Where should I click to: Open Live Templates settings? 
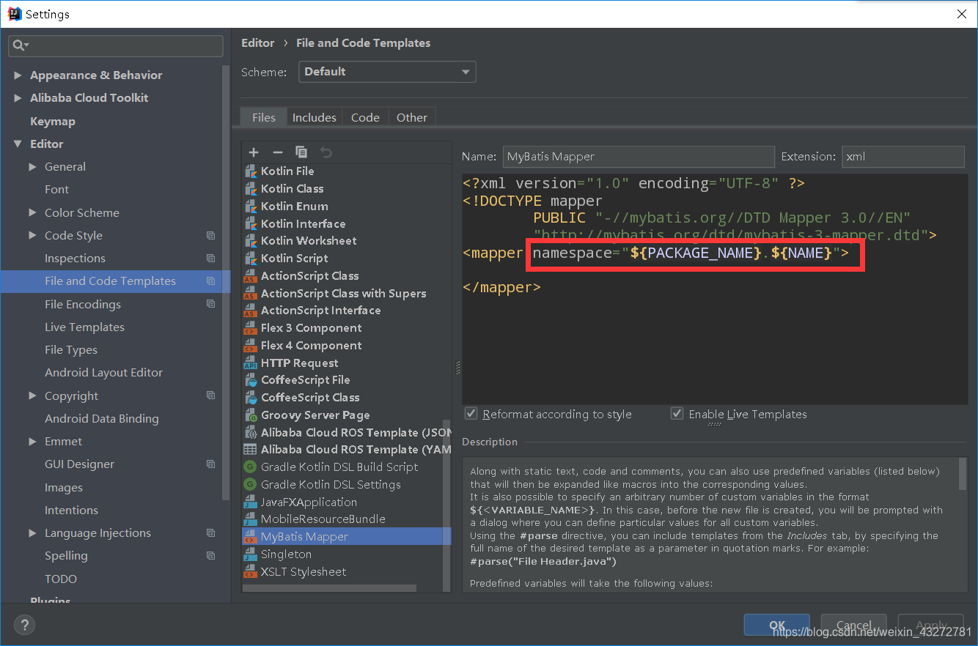point(84,327)
